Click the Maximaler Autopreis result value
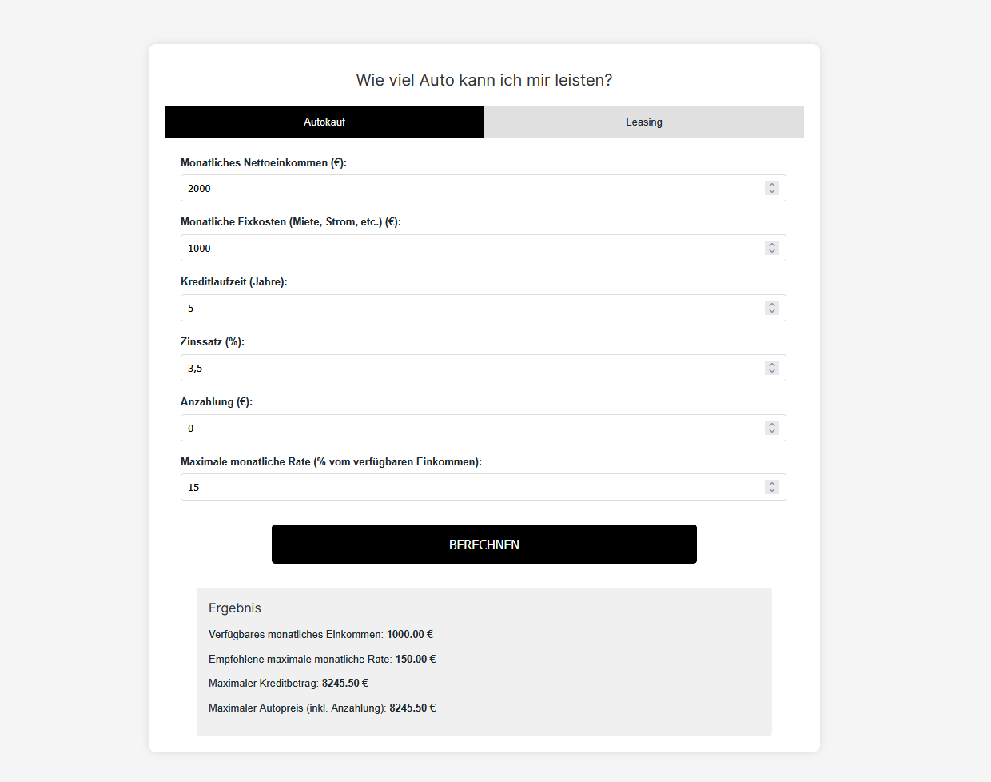Screen dimensions: 991x782 coord(412,708)
